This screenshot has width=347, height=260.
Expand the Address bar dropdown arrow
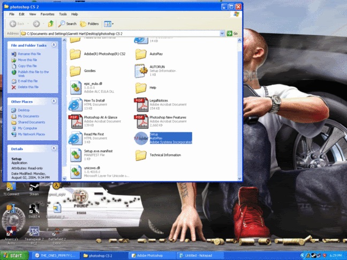point(222,33)
